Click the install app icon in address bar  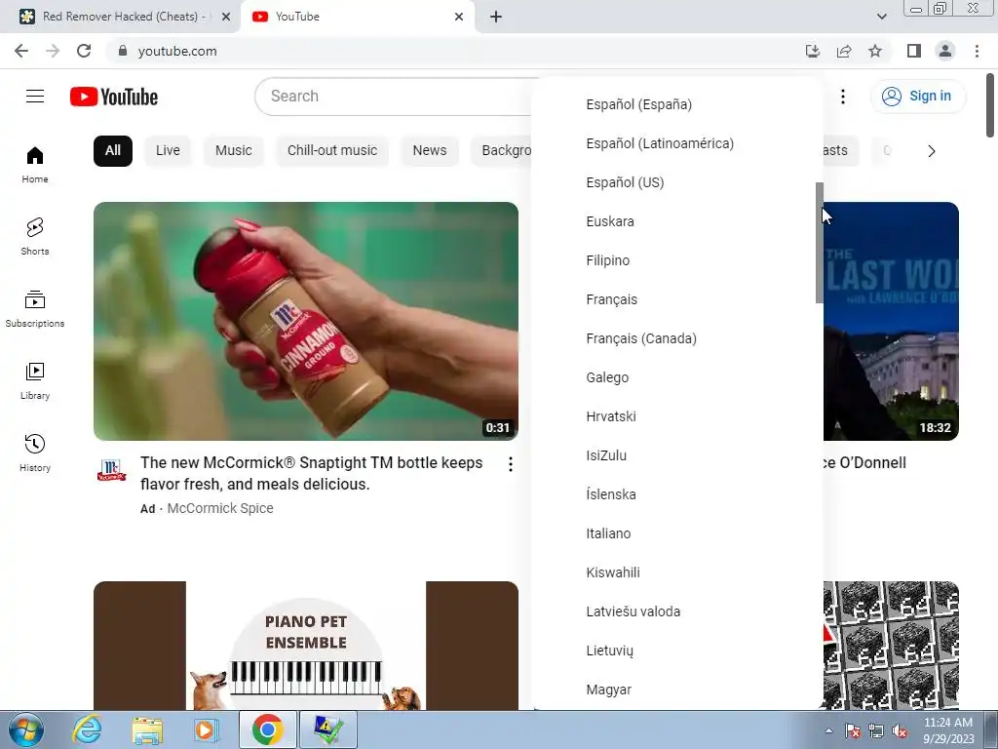coord(813,51)
